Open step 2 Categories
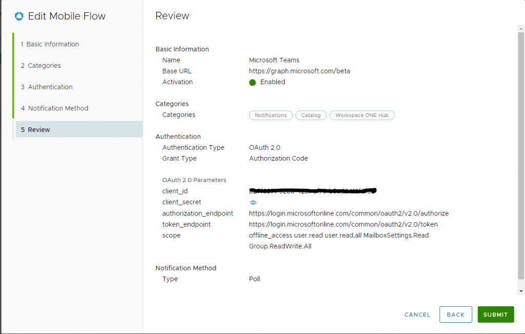The image size is (525, 334). tap(41, 66)
